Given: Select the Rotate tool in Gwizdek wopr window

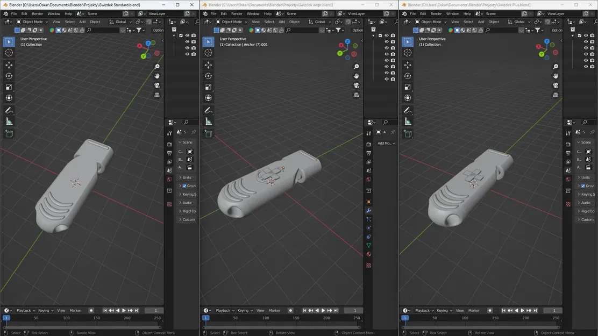Looking at the screenshot, I should [x=209, y=76].
